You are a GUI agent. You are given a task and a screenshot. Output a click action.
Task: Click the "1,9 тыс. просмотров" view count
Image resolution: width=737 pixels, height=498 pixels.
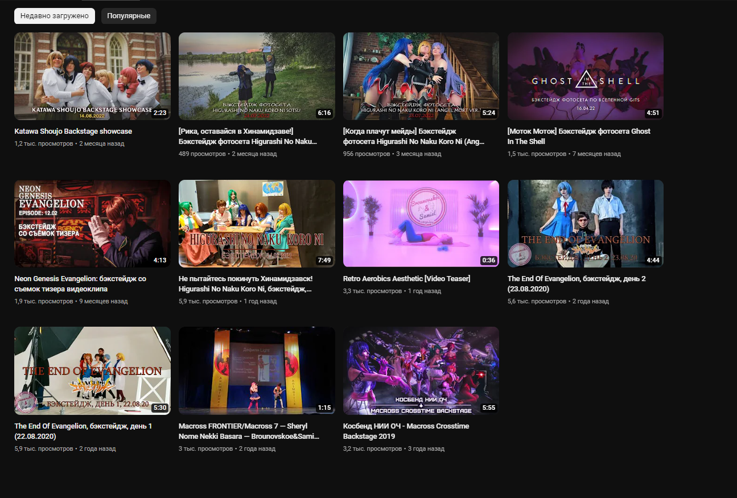(44, 301)
